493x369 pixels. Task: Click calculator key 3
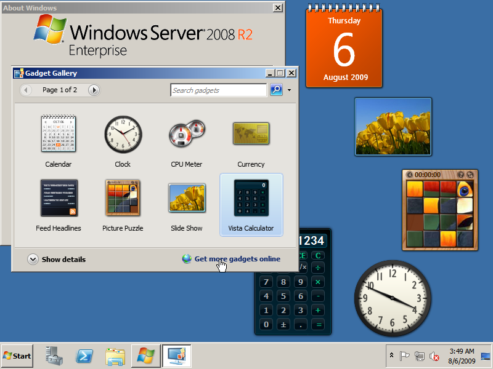click(301, 311)
